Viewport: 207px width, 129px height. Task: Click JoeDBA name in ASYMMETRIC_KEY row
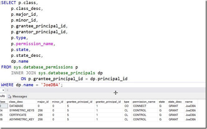191,119
